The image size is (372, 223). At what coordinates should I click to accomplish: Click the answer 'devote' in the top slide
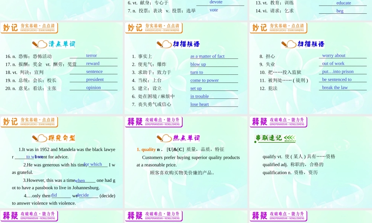(x=216, y=2)
